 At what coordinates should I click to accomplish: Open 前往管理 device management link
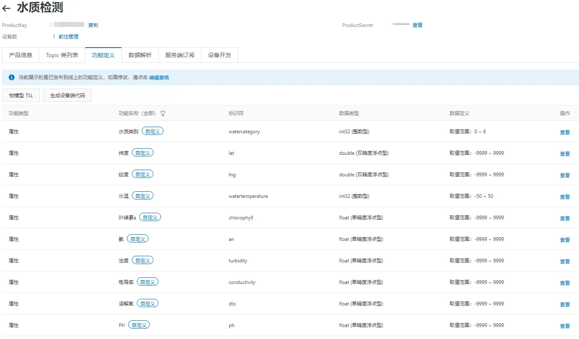pos(68,37)
